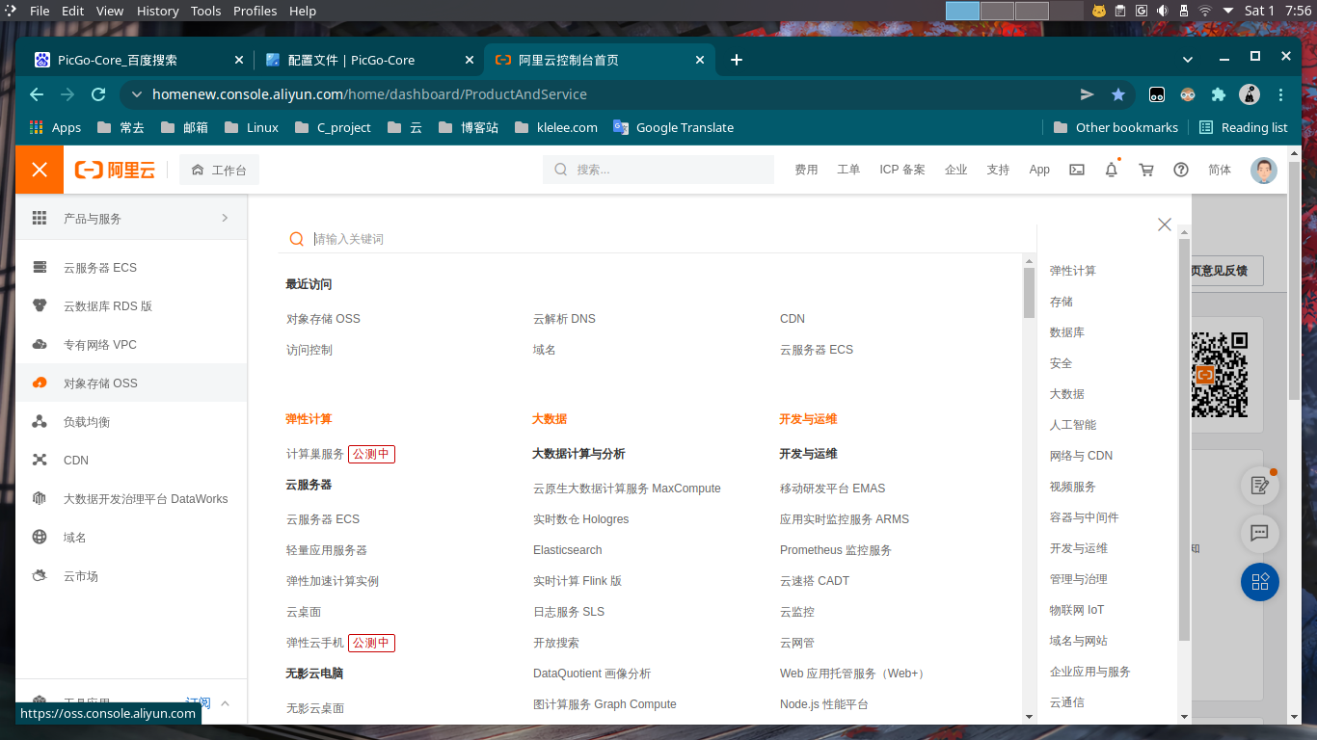Open 轻量应用服务器 link
1317x740 pixels.
(327, 550)
